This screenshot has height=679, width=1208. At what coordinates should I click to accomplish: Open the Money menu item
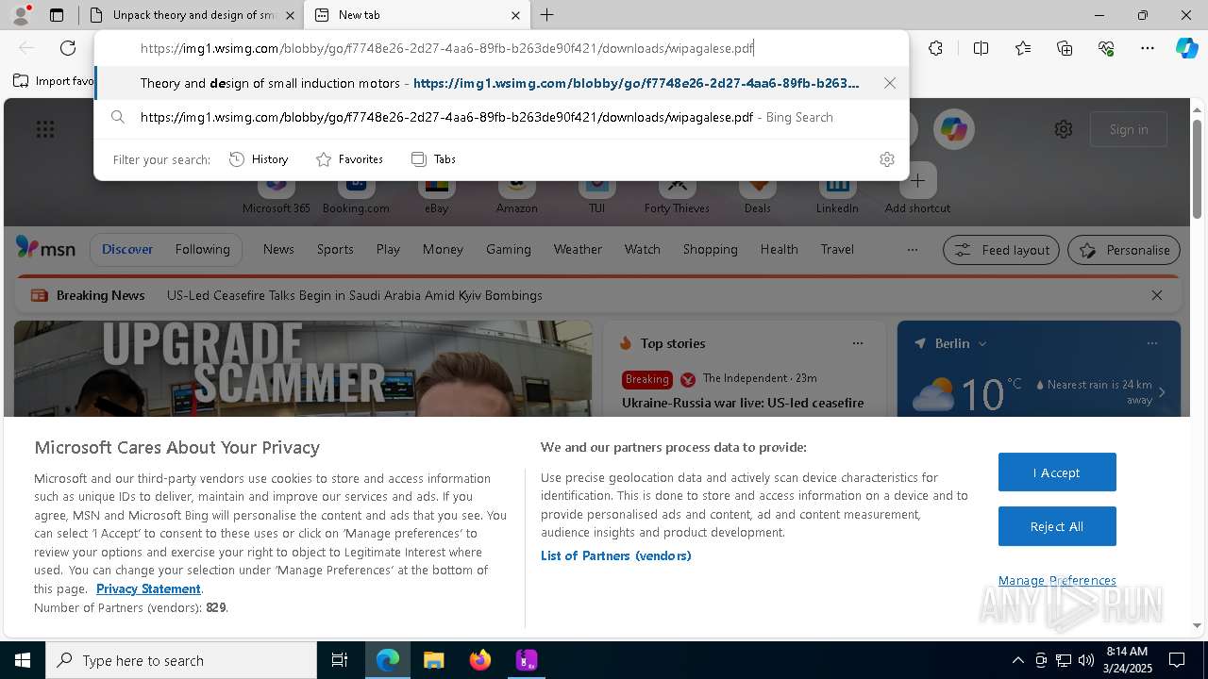pyautogui.click(x=443, y=249)
